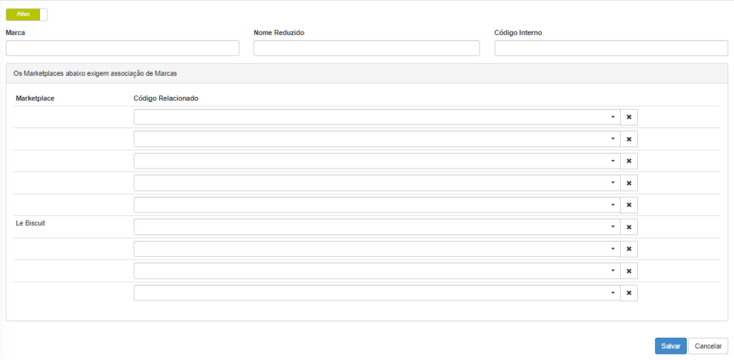Clear the first Código Relacionado row with X

point(629,117)
